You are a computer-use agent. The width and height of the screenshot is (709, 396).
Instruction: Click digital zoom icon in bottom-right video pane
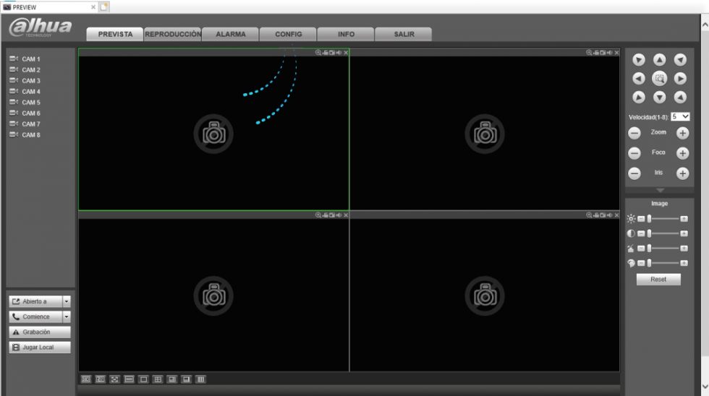(x=589, y=215)
